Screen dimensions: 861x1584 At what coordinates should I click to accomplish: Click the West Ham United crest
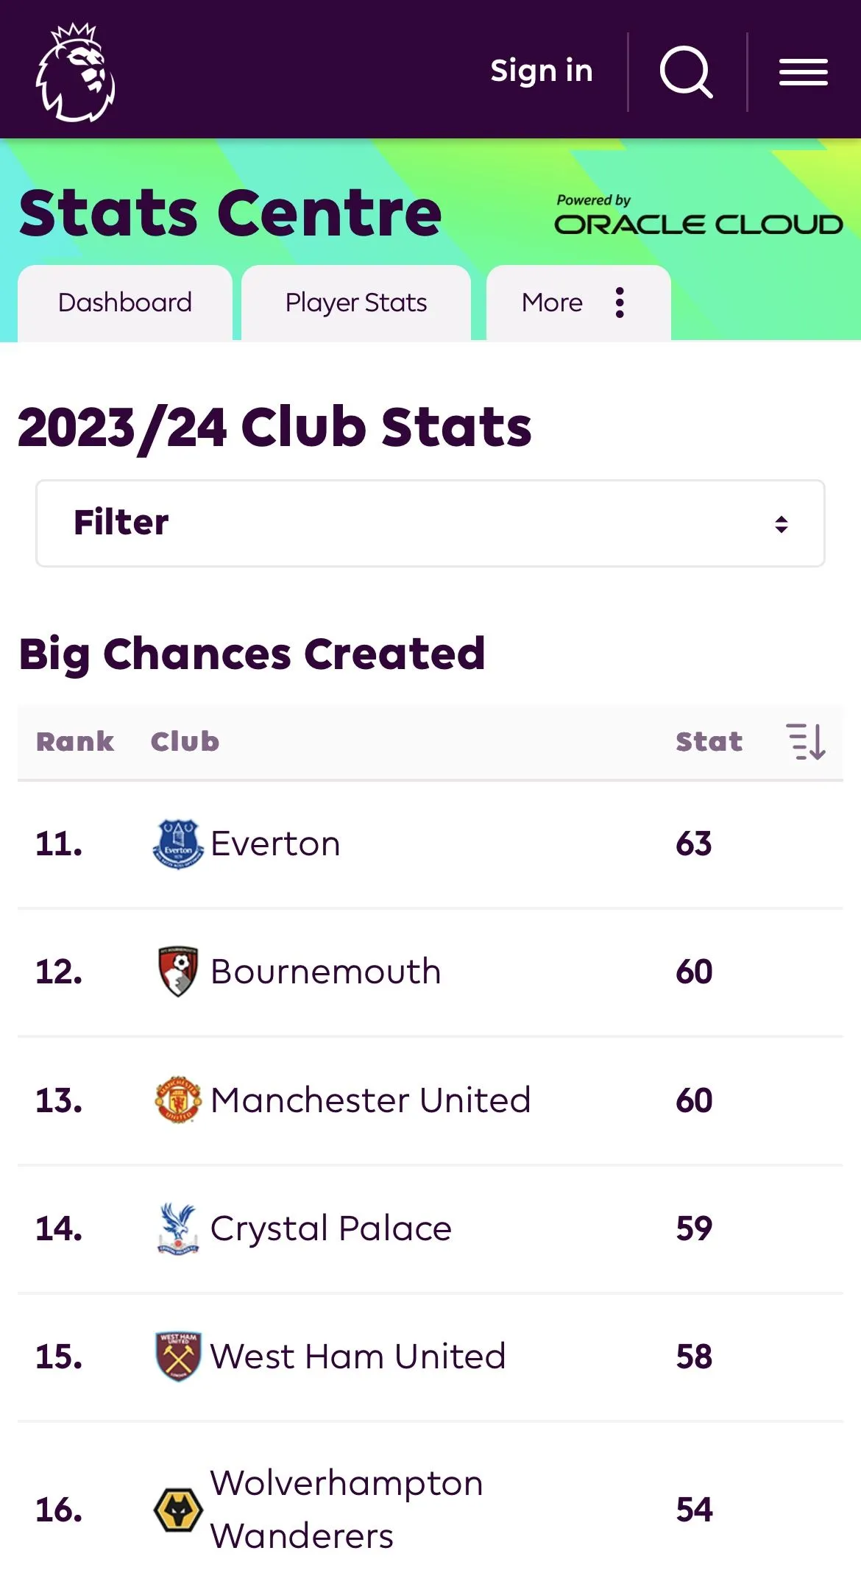click(x=177, y=1356)
